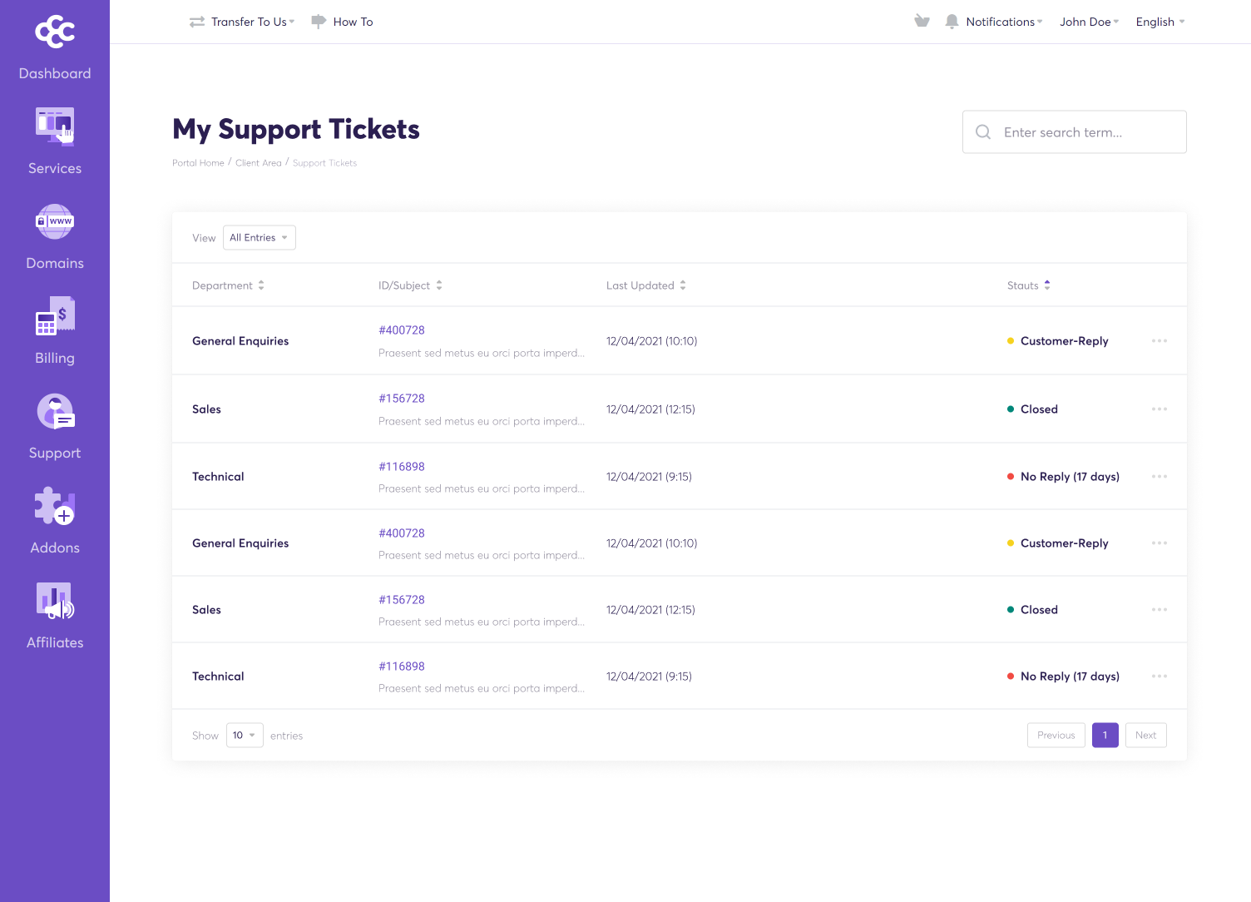This screenshot has width=1251, height=902.
Task: Go to Billing calculator icon
Action: tap(55, 316)
